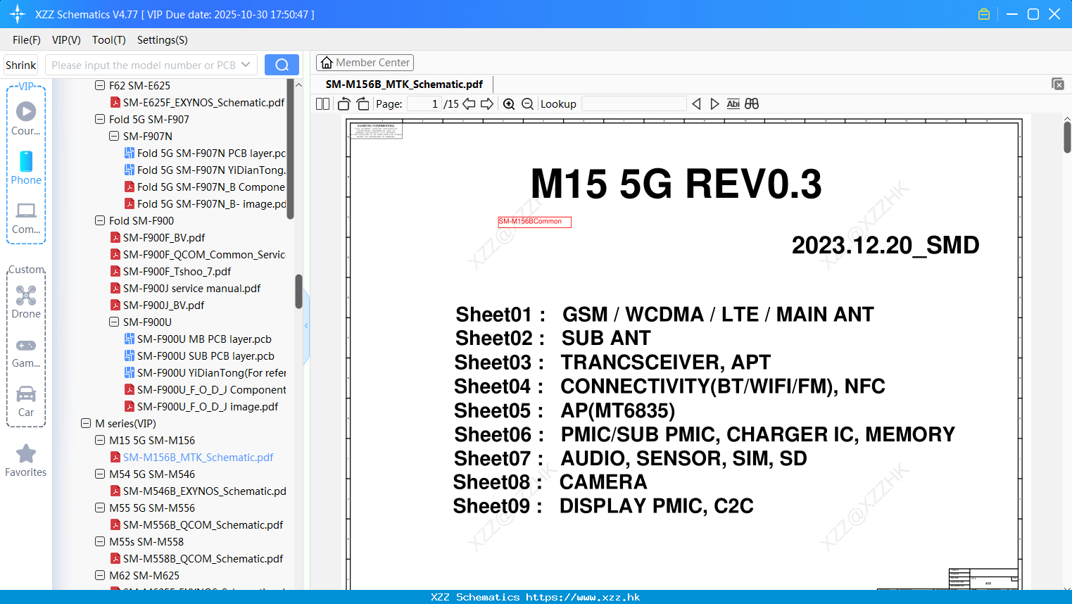Go to next page arrow
Screen dimensions: 1072x604
click(487, 104)
